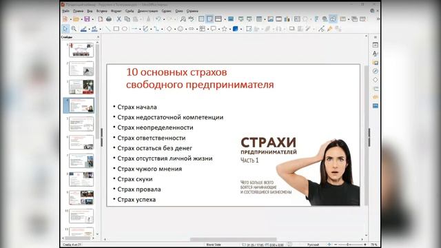Click the zoom slider in status bar
This screenshot has height=248, width=441.
[350, 245]
